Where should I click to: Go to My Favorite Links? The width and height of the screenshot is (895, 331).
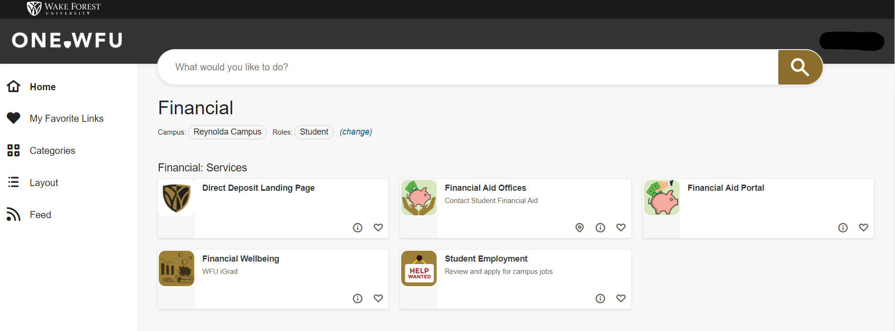pos(66,119)
